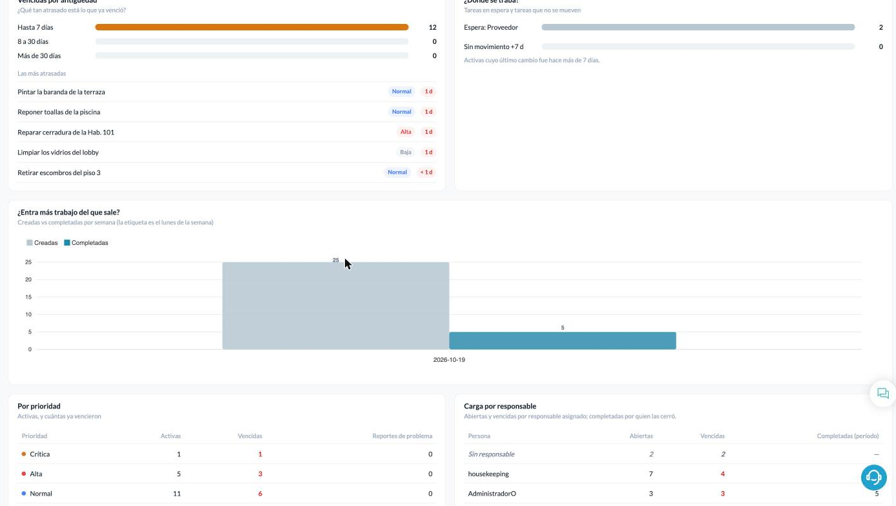Screen dimensions: 896x506
Task: Click the 2026-10-19 week label on chart
Action: pos(449,360)
